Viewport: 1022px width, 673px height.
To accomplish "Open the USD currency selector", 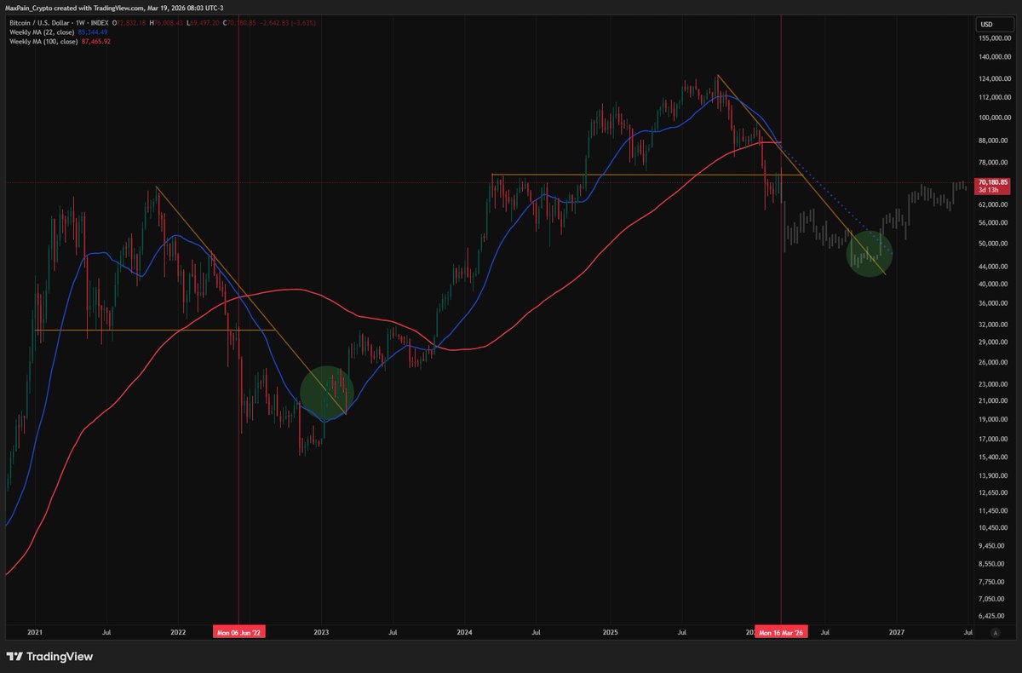I will [x=994, y=25].
